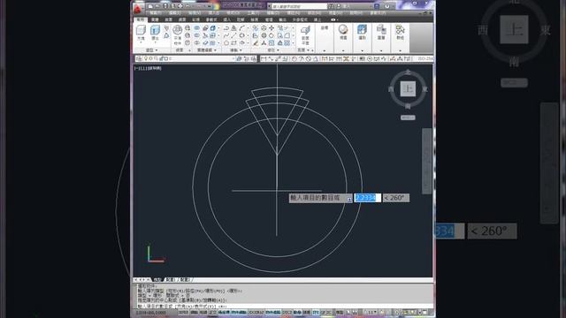This screenshot has width=566, height=318.
Task: Click the binoculars search icon
Action: pos(331,6)
